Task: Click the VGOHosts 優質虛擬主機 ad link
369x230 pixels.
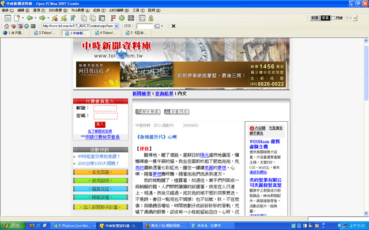Action: (x=265, y=144)
